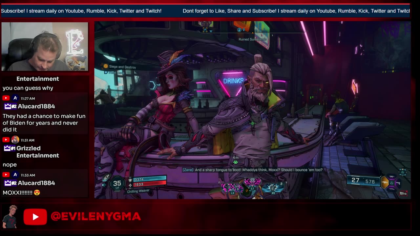Click the reserve ammo count 576
This screenshot has height=236, width=420.
click(x=370, y=181)
